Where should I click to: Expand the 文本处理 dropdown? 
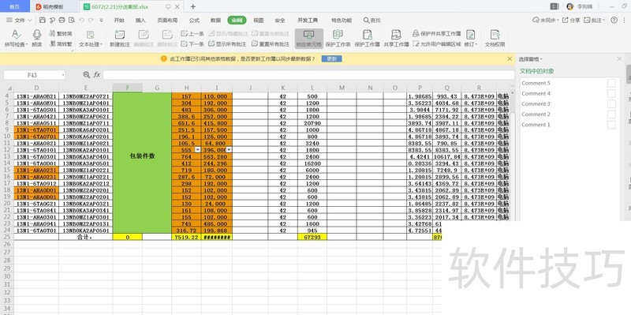tap(91, 44)
